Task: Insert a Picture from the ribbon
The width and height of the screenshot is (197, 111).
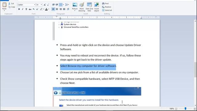Action: click(75, 6)
